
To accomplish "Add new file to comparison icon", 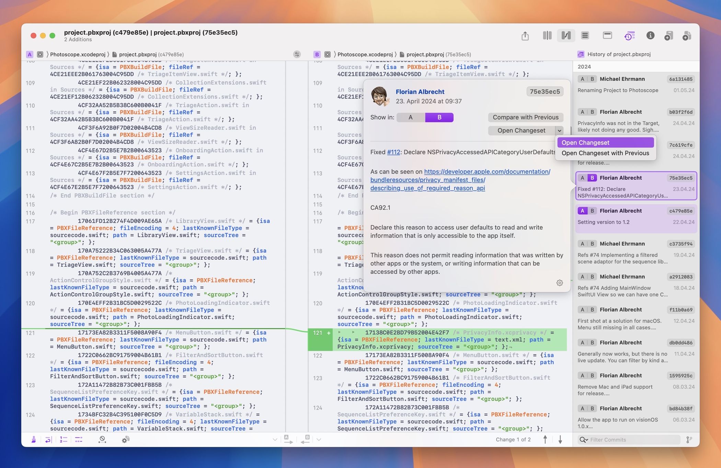I will pyautogui.click(x=687, y=36).
